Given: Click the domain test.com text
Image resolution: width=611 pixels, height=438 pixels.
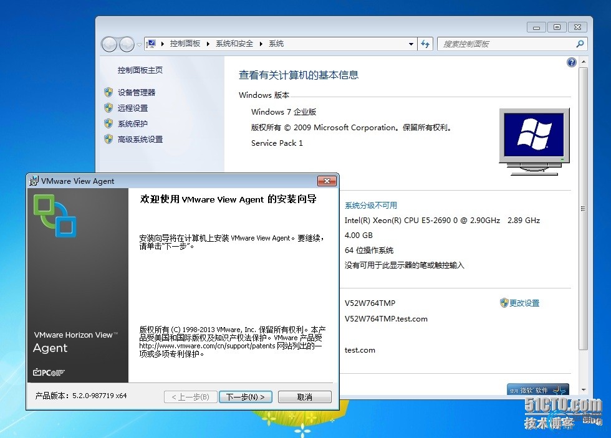Looking at the screenshot, I should pyautogui.click(x=360, y=350).
